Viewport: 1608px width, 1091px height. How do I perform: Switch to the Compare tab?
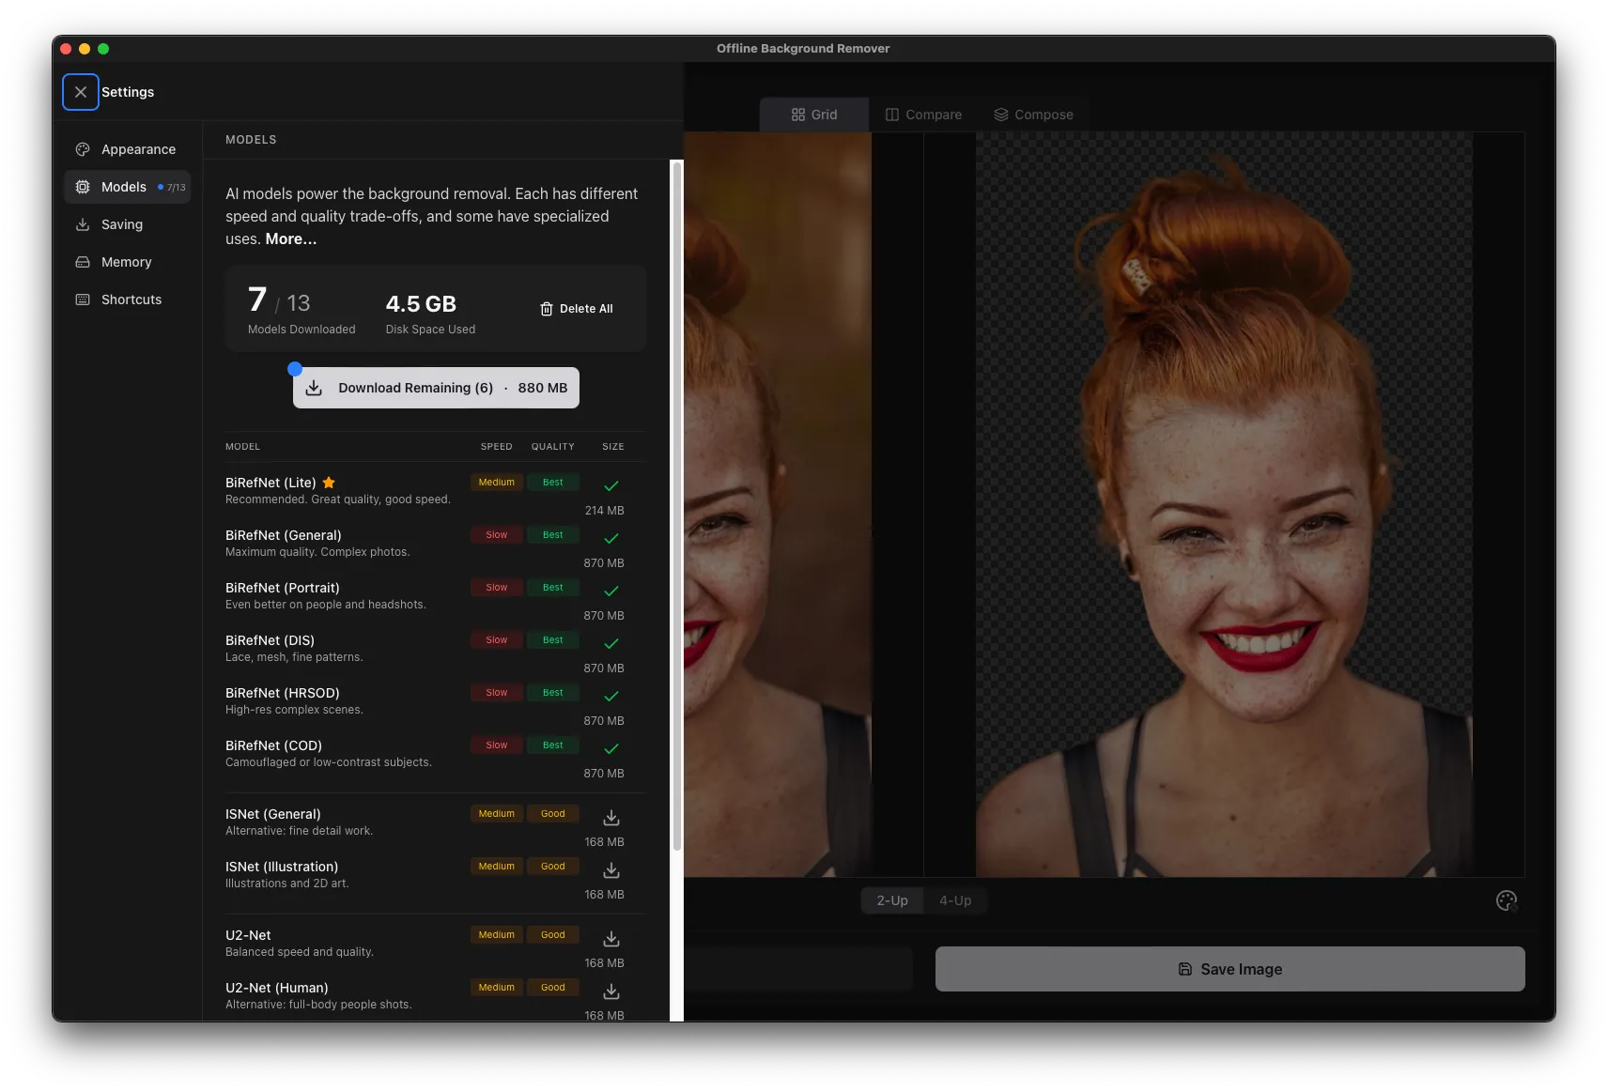[924, 114]
